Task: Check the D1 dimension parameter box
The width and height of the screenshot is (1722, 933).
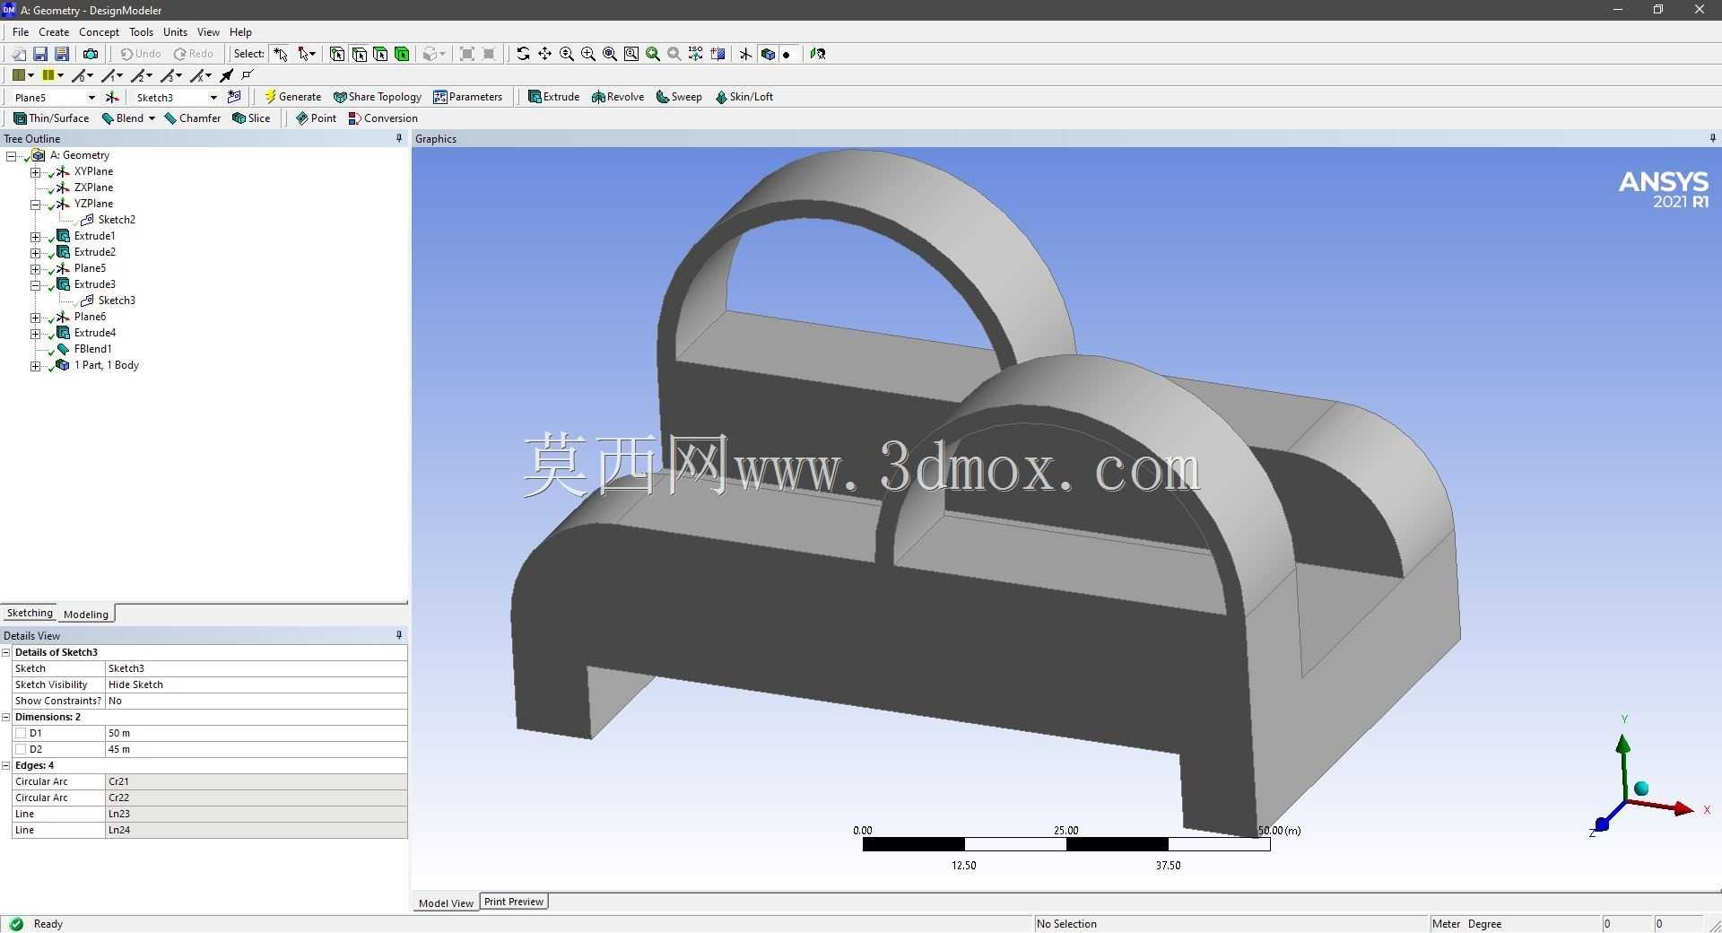Action: coord(21,733)
